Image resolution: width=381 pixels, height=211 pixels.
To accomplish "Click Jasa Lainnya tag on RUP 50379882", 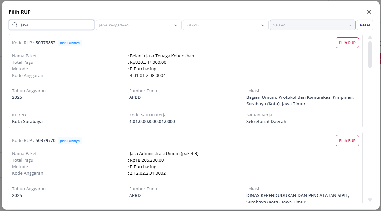I will [70, 43].
